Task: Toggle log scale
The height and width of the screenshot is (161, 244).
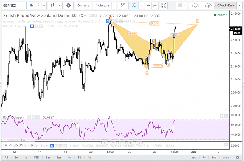Action: [x=214, y=157]
